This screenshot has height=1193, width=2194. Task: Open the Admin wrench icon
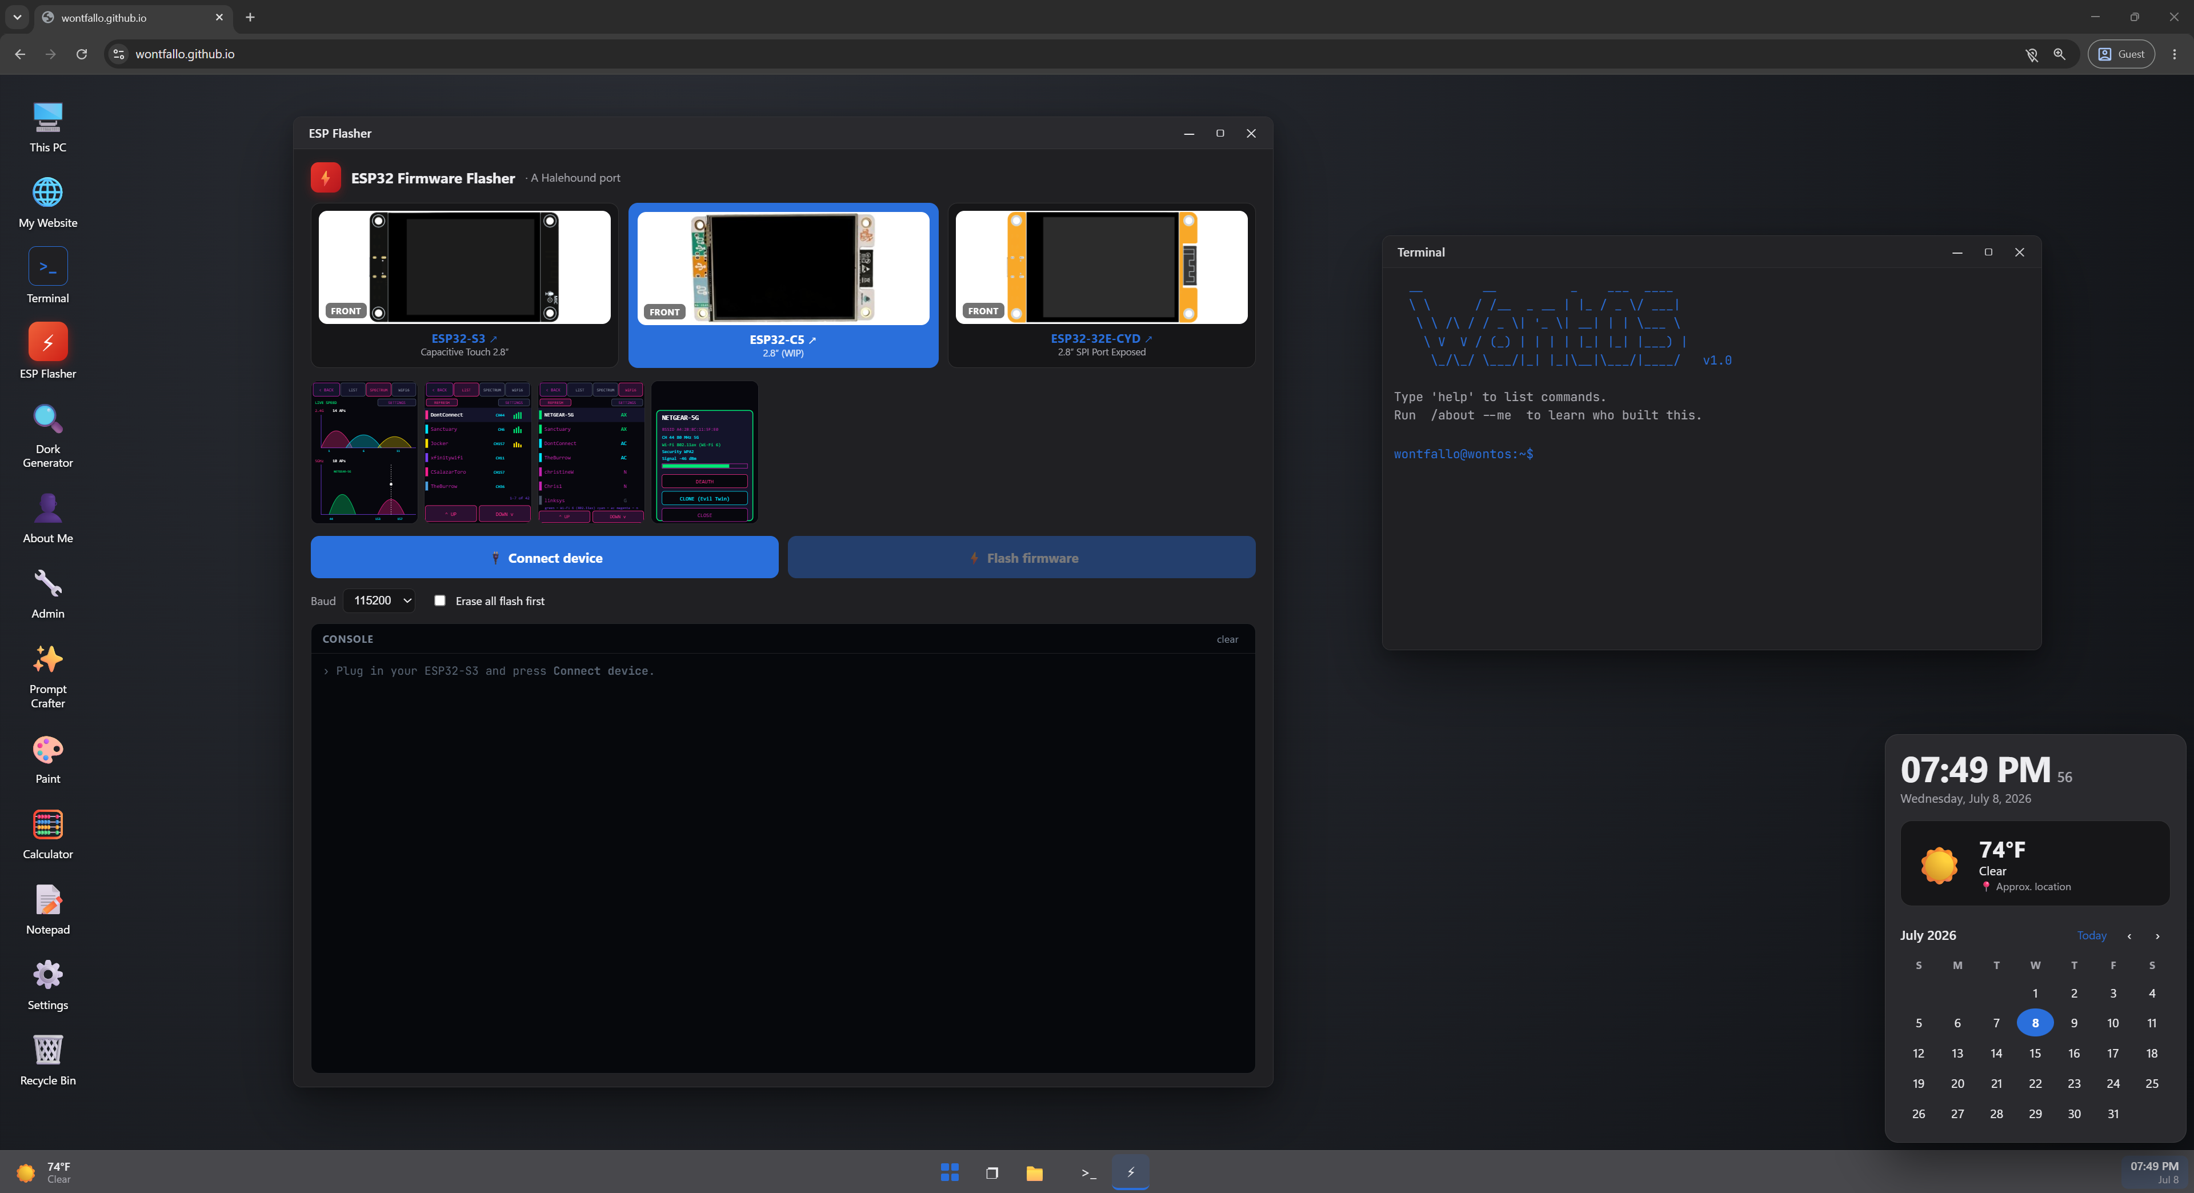47,594
